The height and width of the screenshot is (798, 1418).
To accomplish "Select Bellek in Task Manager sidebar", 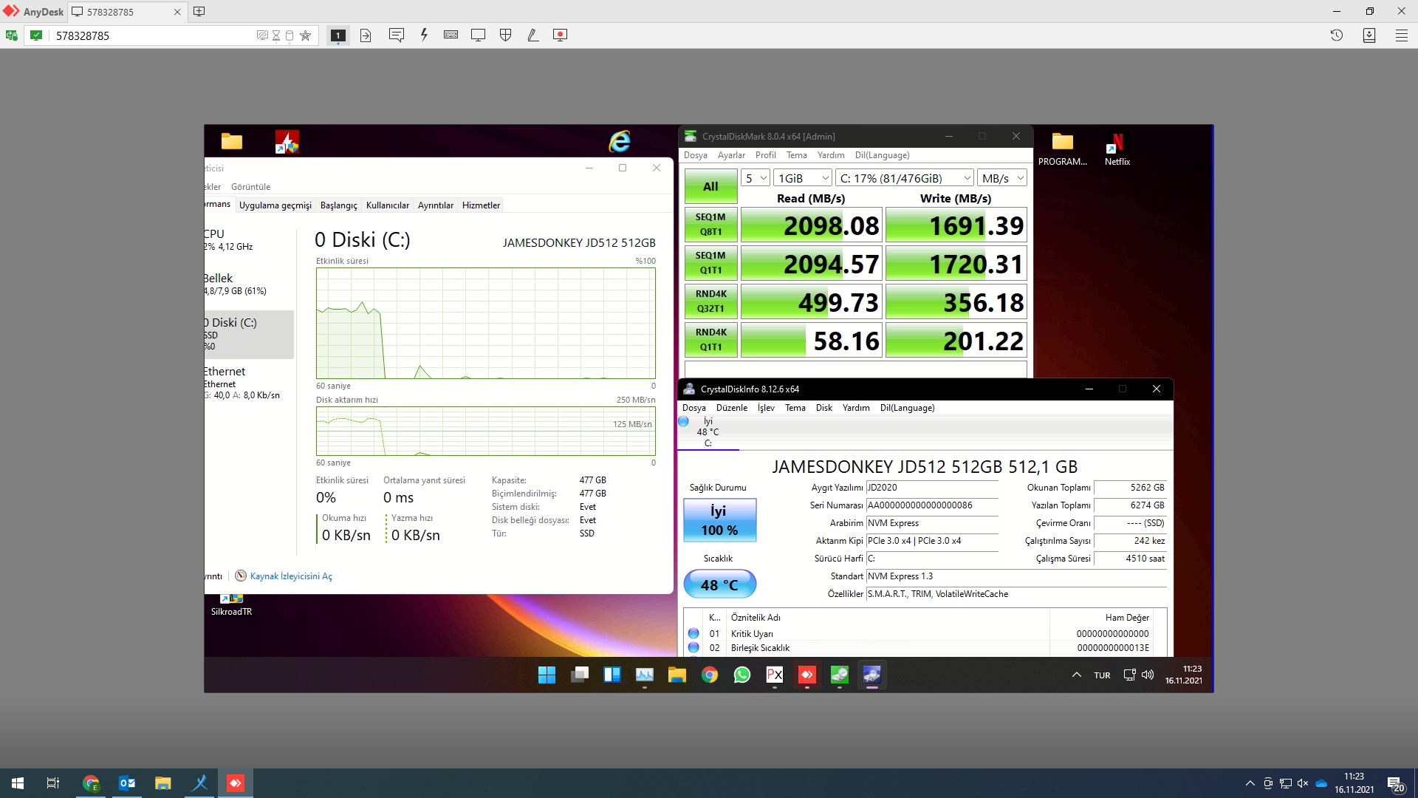I will click(249, 284).
